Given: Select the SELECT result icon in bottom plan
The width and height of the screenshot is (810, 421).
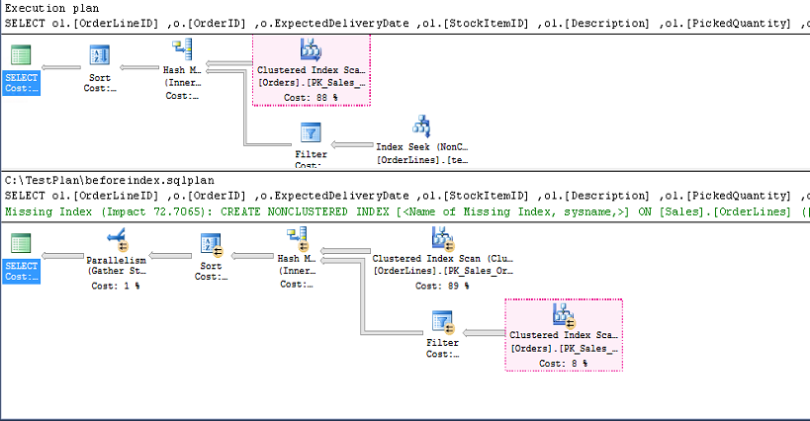Looking at the screenshot, I should tap(21, 243).
